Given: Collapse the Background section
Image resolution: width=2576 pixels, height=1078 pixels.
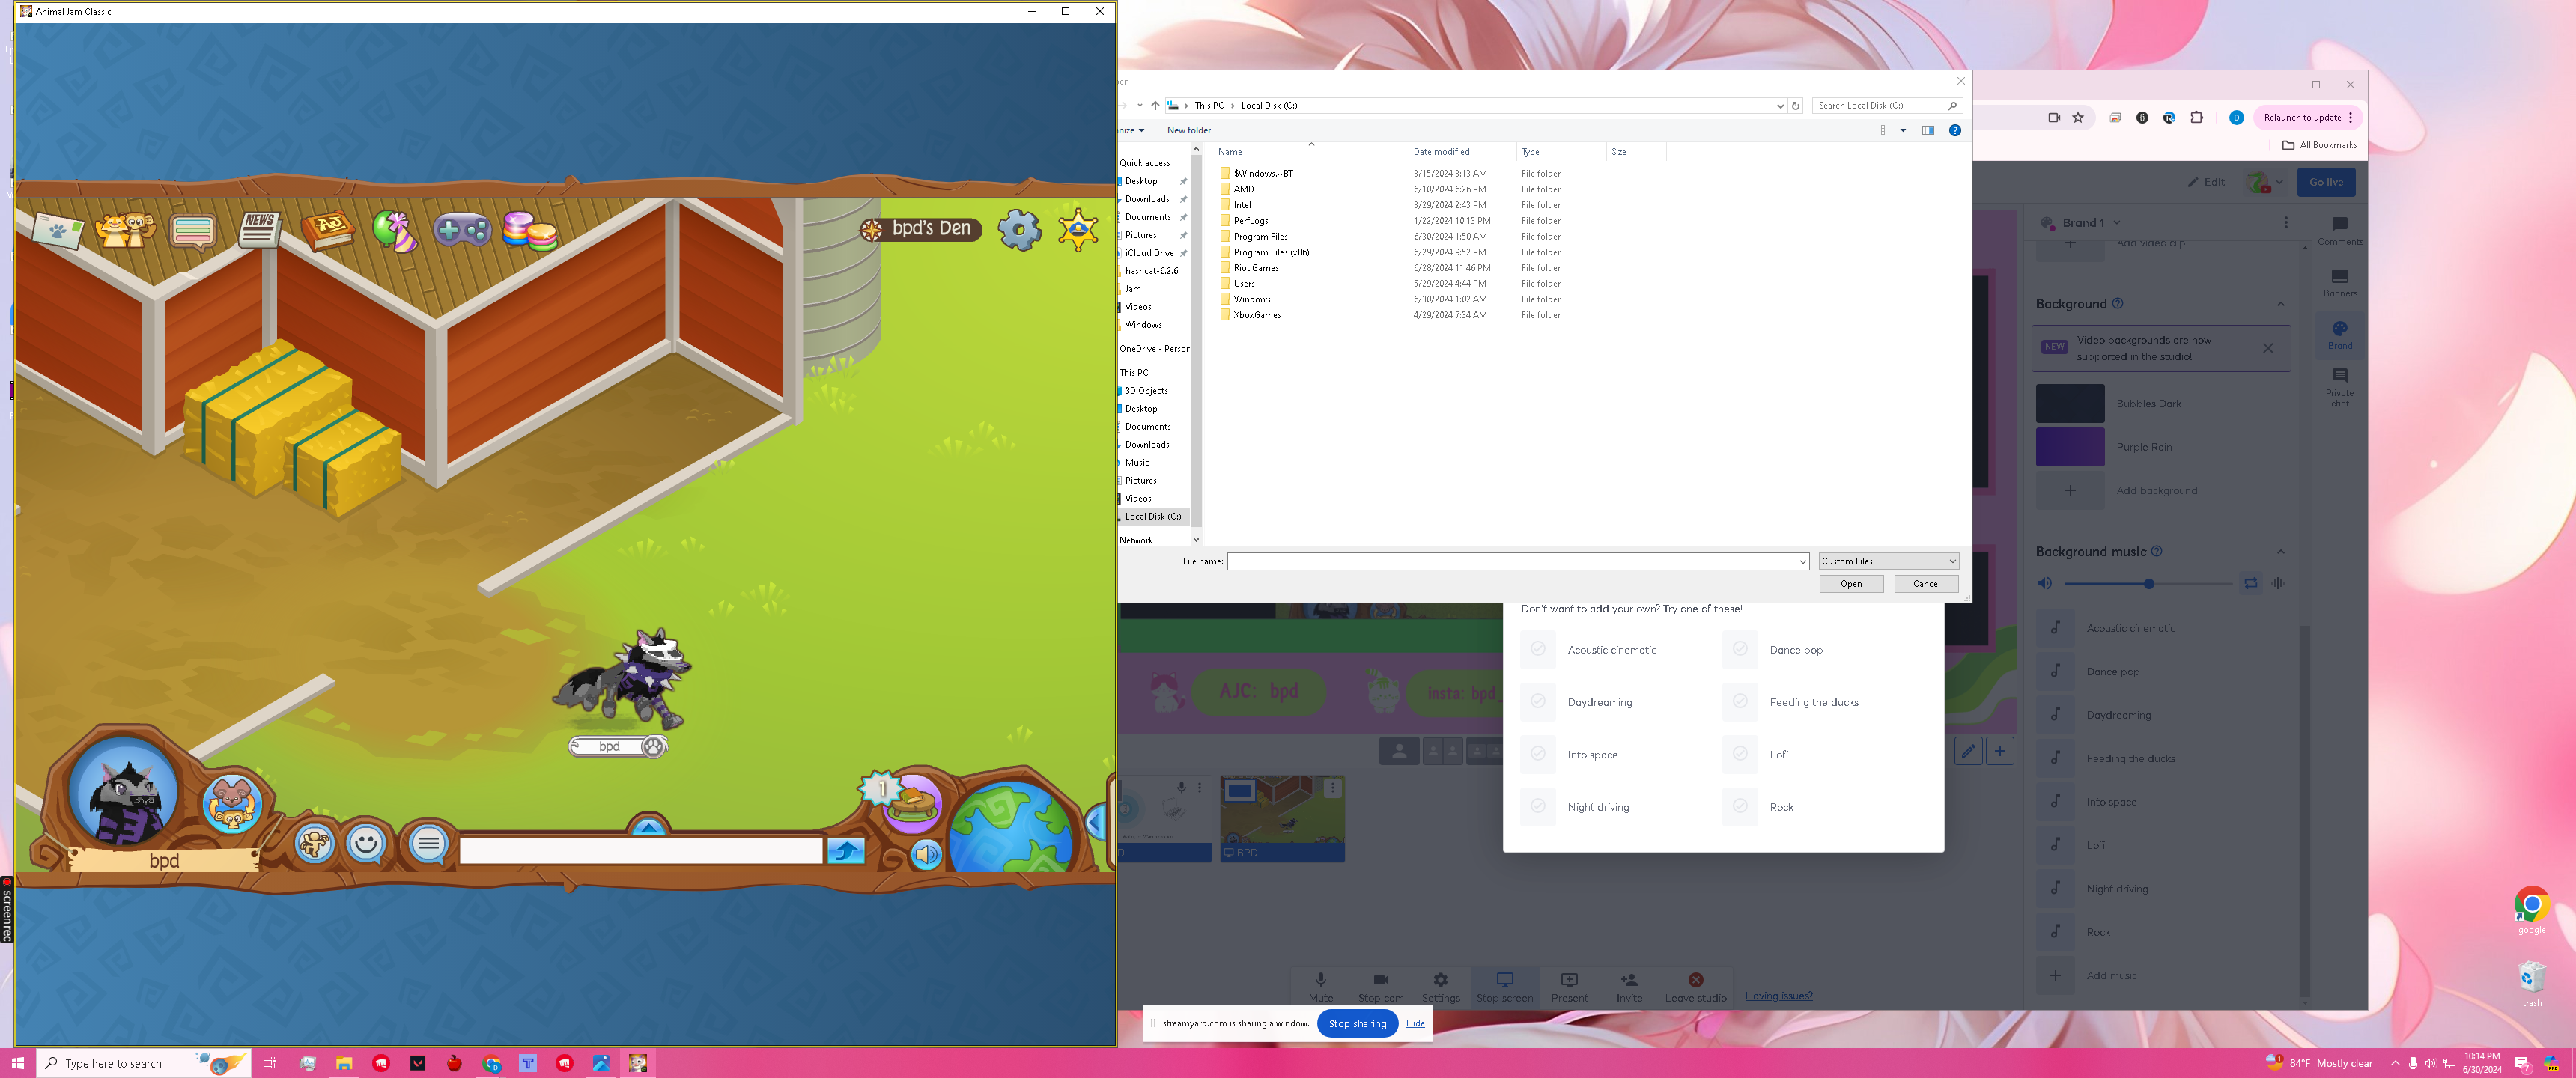Looking at the screenshot, I should point(2280,304).
